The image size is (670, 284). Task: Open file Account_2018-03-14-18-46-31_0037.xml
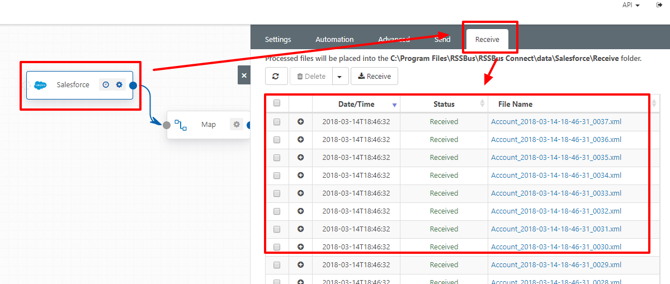coord(556,122)
